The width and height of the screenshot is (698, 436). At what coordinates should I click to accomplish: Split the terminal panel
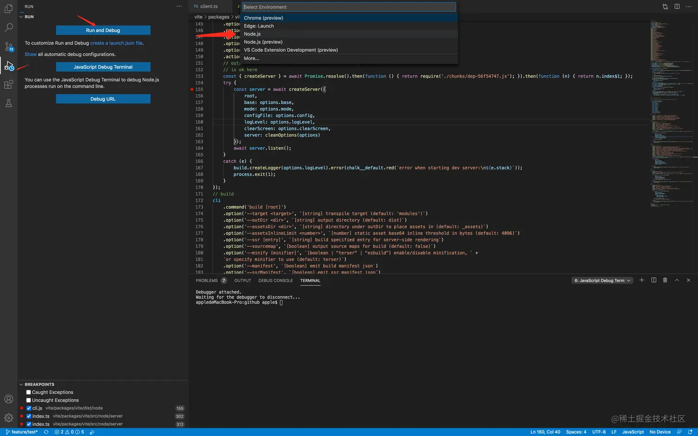(x=654, y=280)
